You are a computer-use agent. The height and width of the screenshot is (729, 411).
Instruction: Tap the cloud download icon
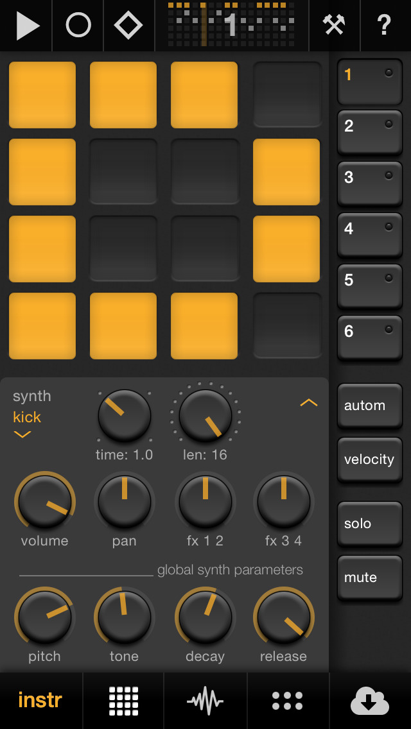point(369,701)
